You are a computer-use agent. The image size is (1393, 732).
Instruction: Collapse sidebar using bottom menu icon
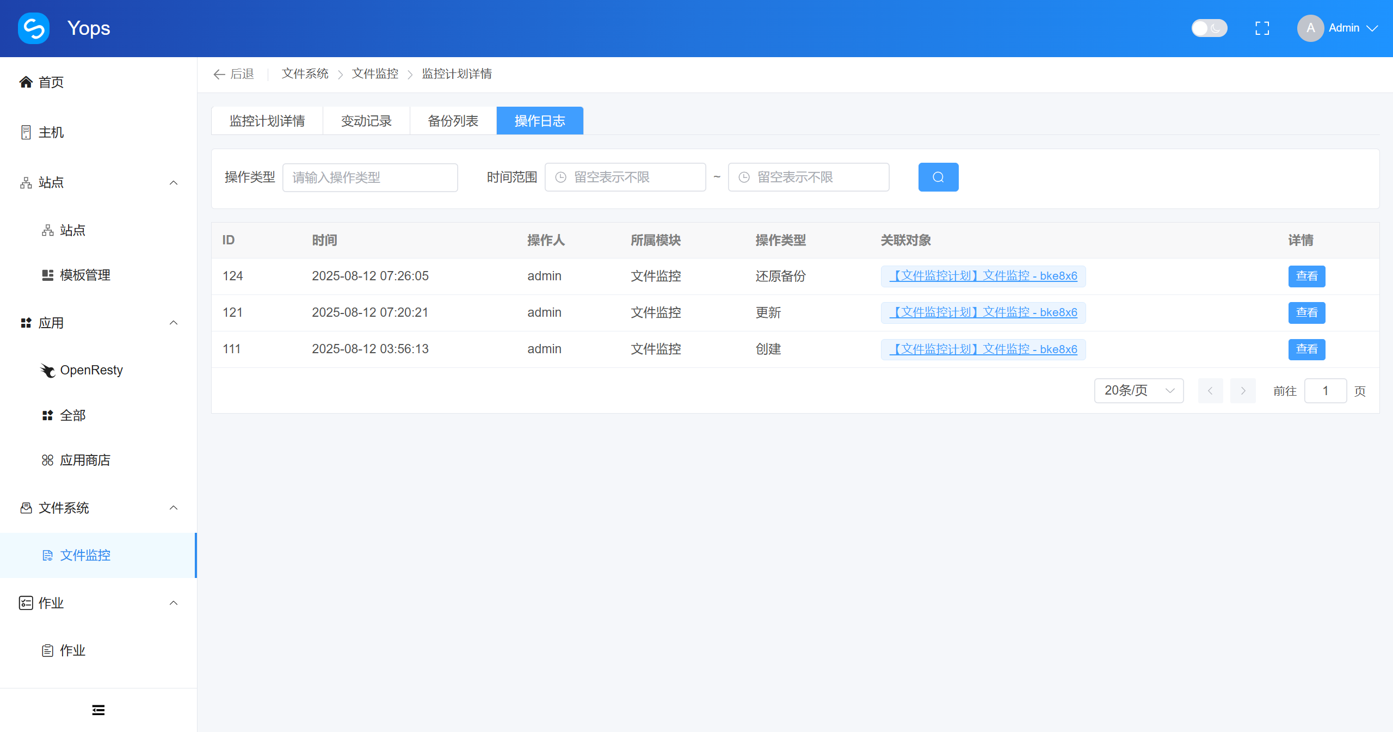[98, 710]
